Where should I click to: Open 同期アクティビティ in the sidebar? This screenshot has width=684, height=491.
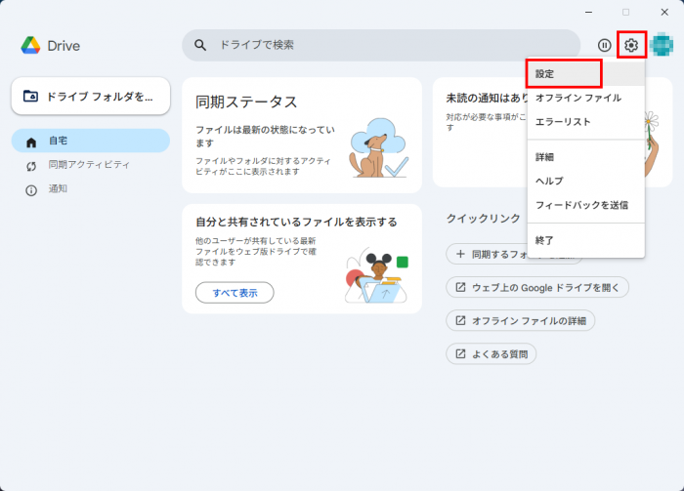tap(90, 165)
